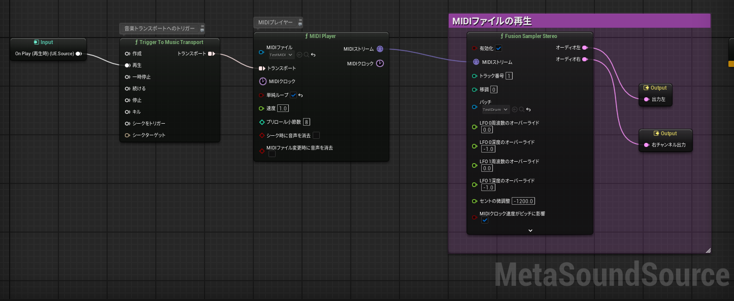This screenshot has width=734, height=301.
Task: Select the Trigger To Music Transport node title
Action: 172,43
